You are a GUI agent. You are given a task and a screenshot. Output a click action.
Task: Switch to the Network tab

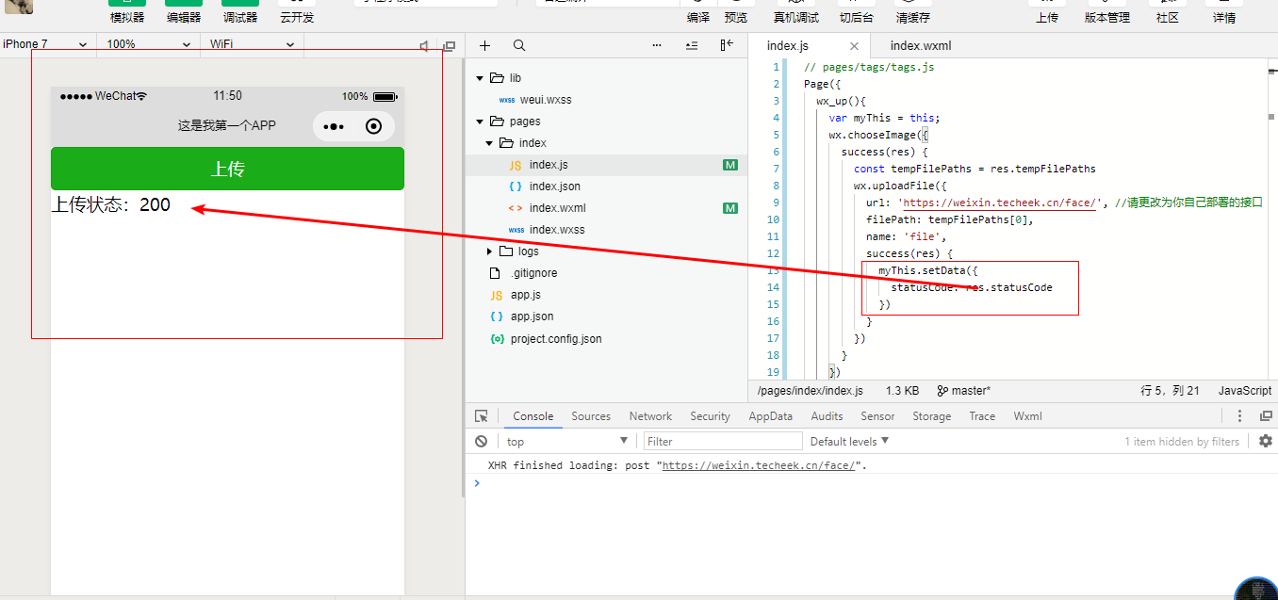pos(650,416)
